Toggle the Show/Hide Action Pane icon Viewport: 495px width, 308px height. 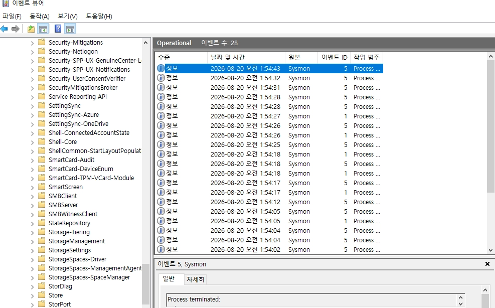coord(70,29)
